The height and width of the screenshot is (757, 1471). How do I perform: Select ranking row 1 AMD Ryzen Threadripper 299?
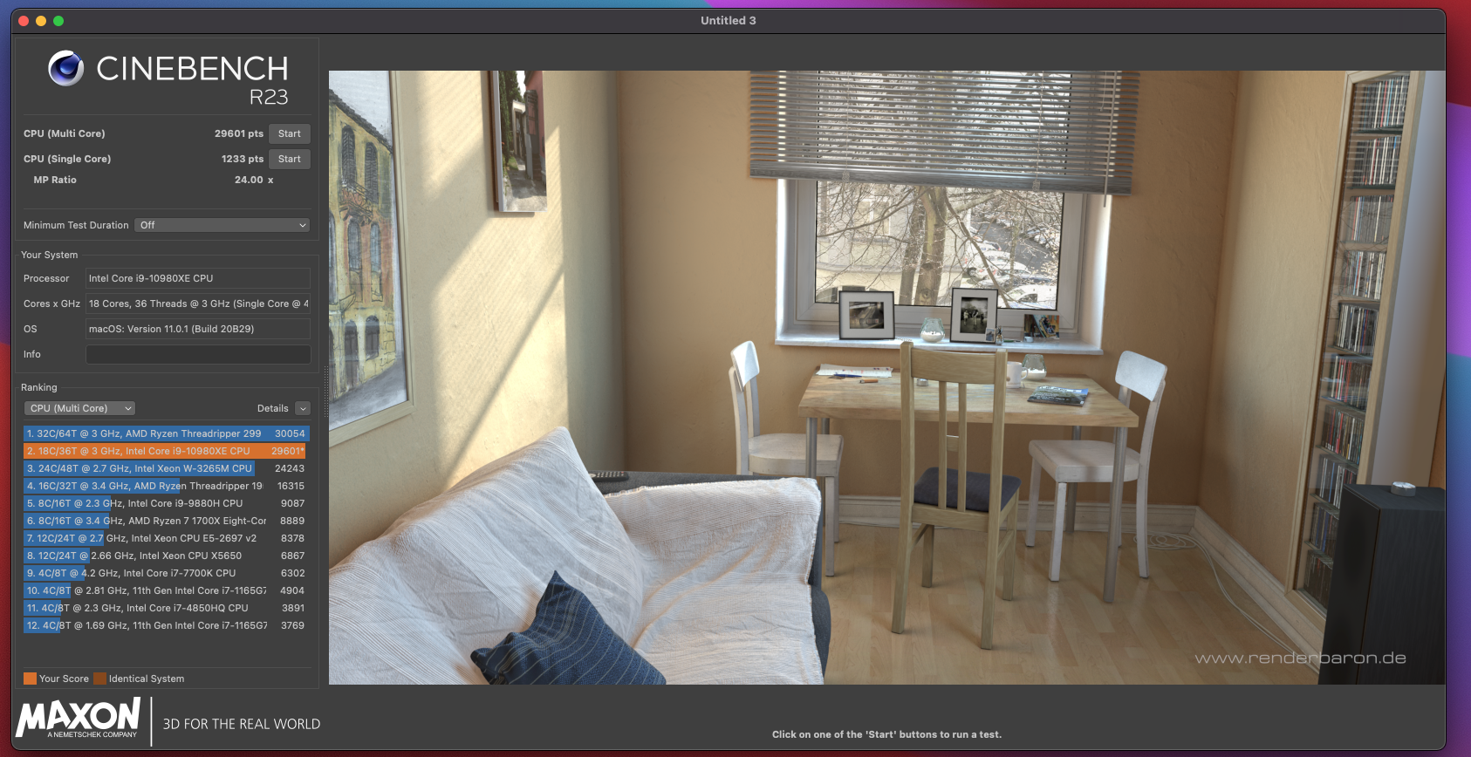[x=166, y=433]
